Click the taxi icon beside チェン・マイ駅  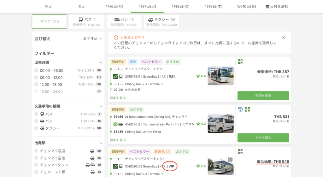[x=92, y=172]
